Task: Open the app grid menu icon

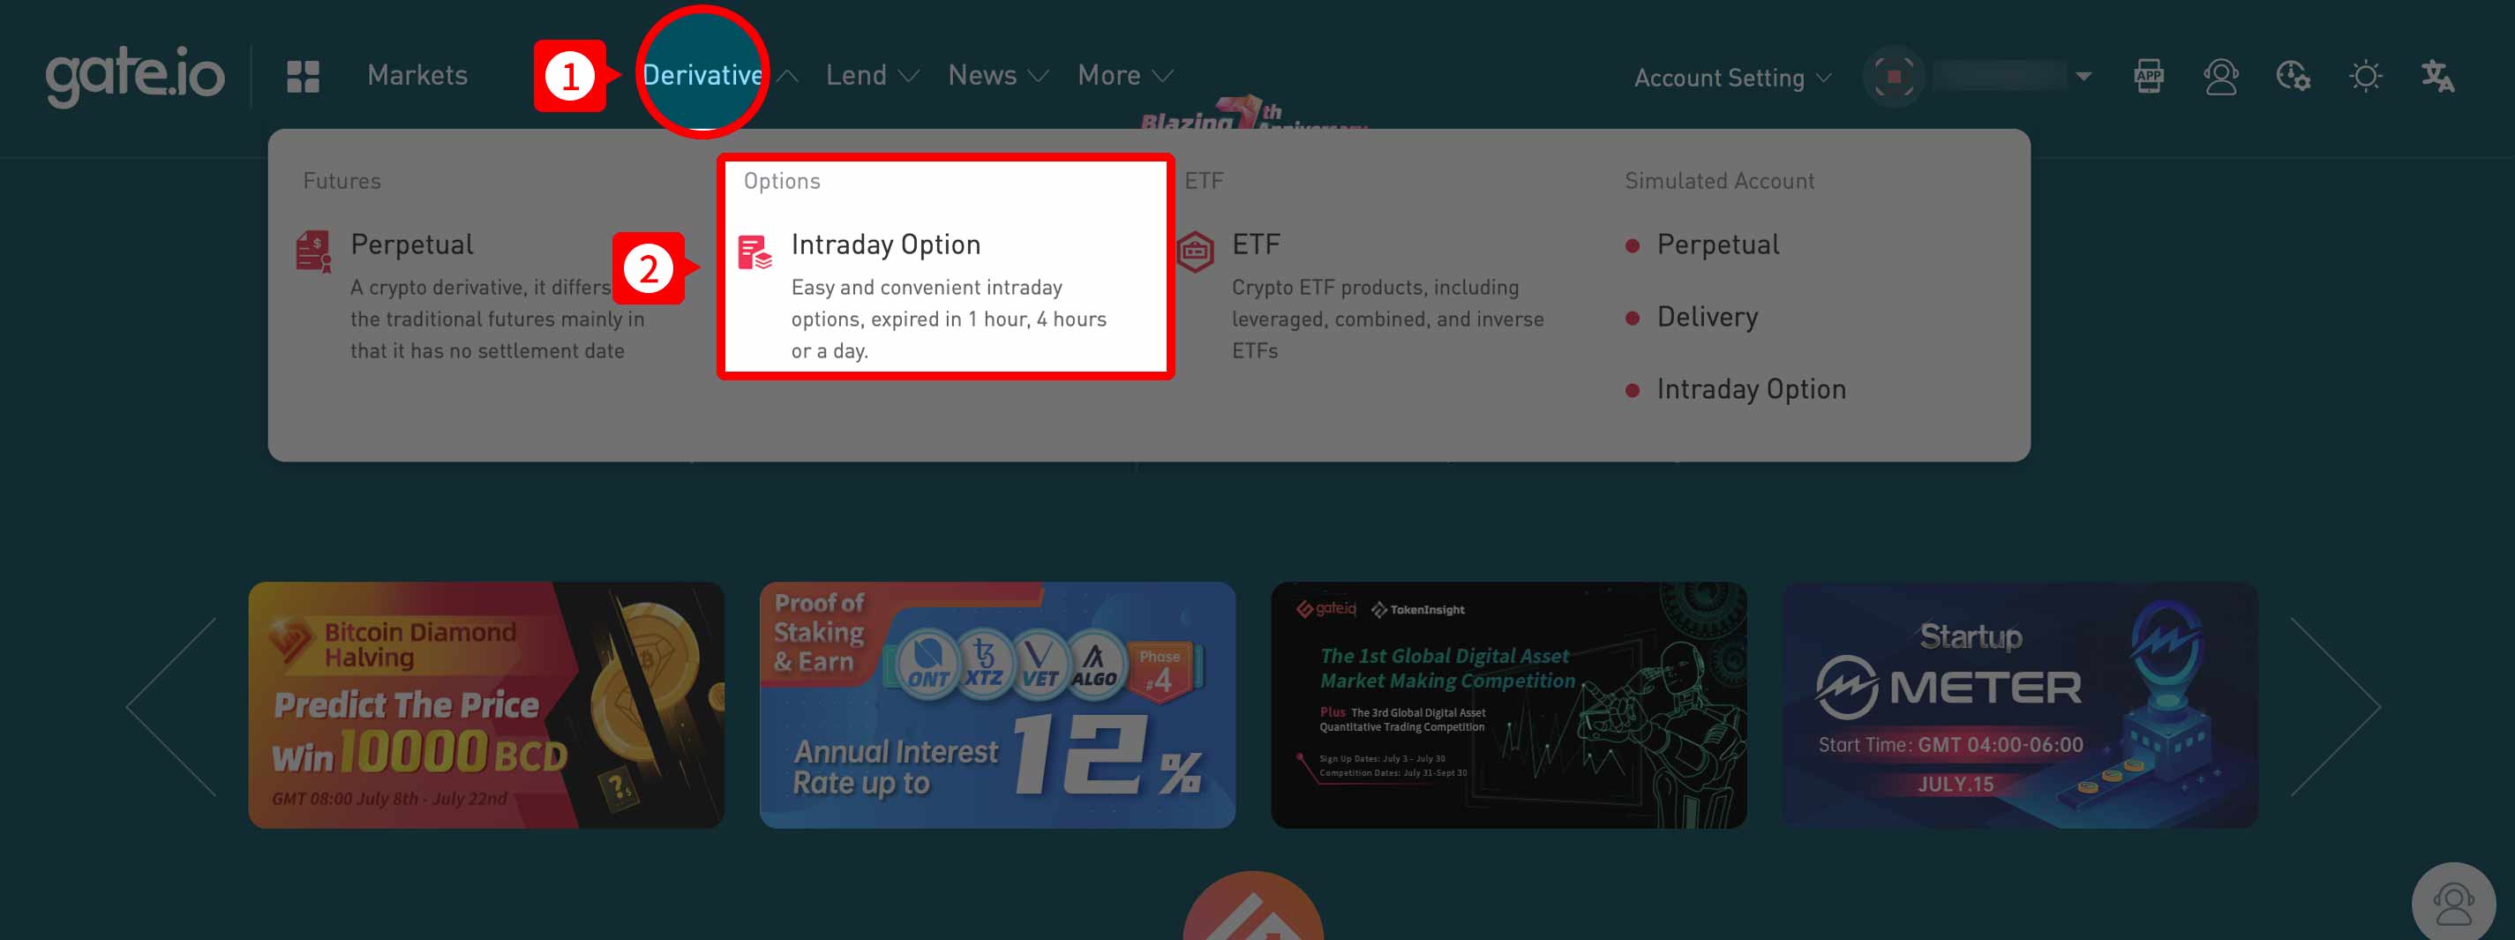Action: pos(303,76)
